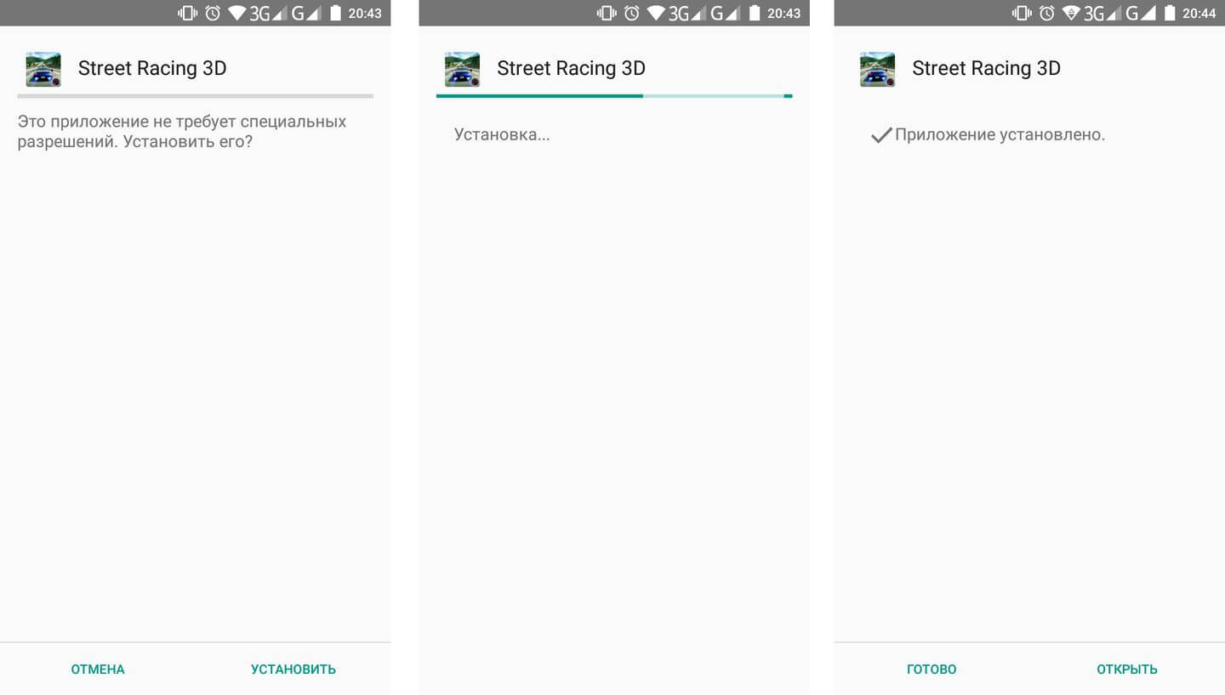Click alarm icon in middle status bar
This screenshot has width=1225, height=695.
pyautogui.click(x=632, y=13)
